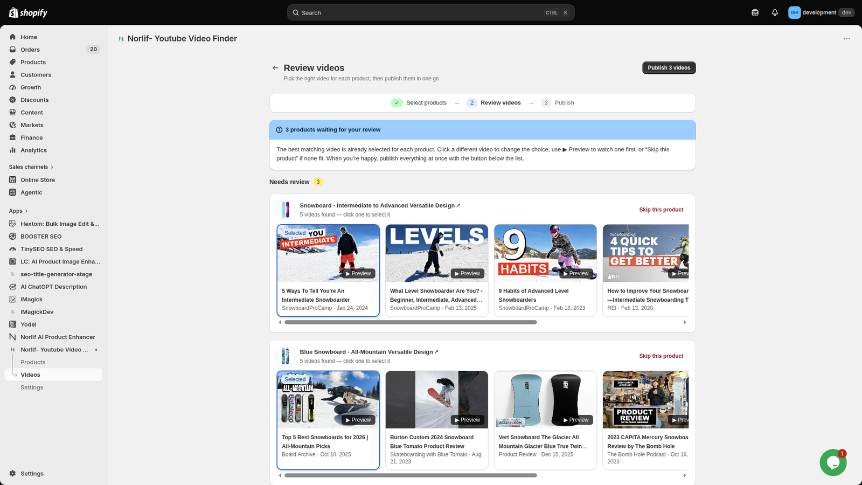Screen dimensions: 862x485
Task: Click the Publish 3 videos button
Action: pyautogui.click(x=669, y=68)
